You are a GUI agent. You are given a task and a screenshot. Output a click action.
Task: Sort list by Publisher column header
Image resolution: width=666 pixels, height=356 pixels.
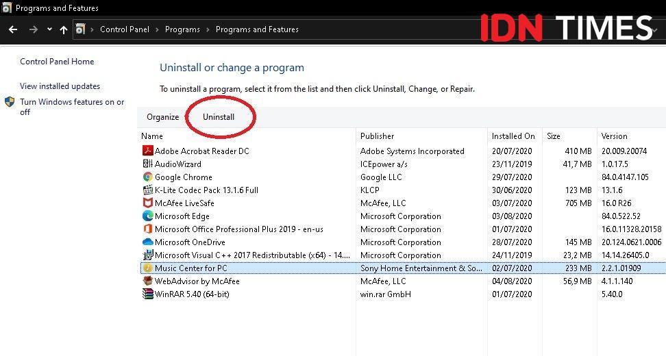pos(377,136)
